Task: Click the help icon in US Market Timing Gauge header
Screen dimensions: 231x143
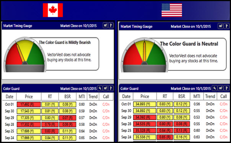Action: tap(226, 26)
